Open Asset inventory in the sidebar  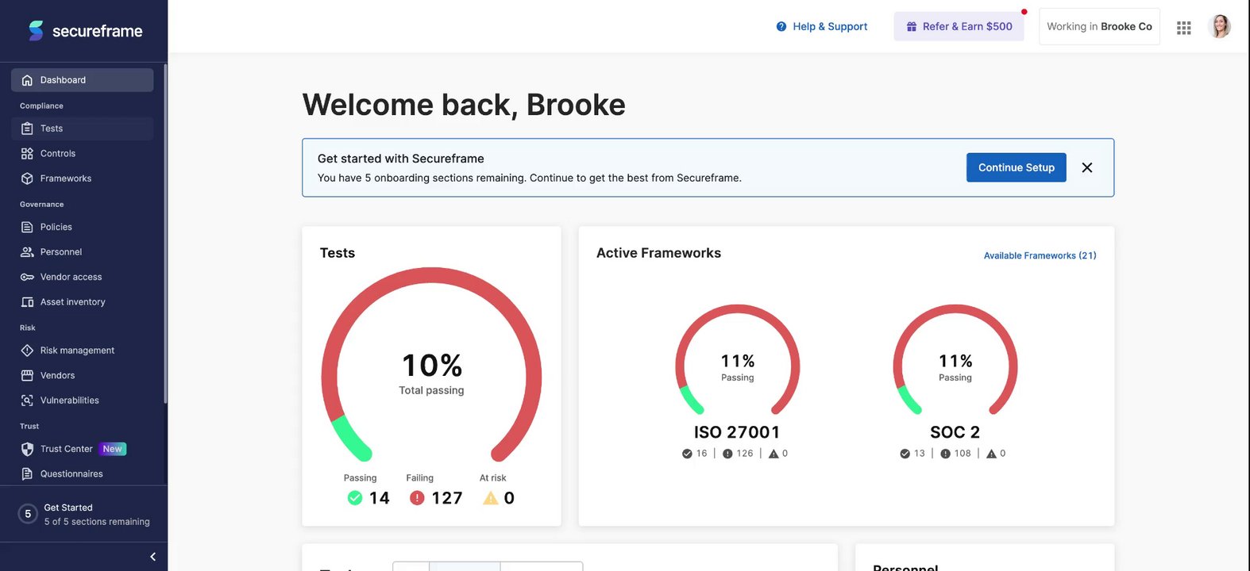coord(83,302)
